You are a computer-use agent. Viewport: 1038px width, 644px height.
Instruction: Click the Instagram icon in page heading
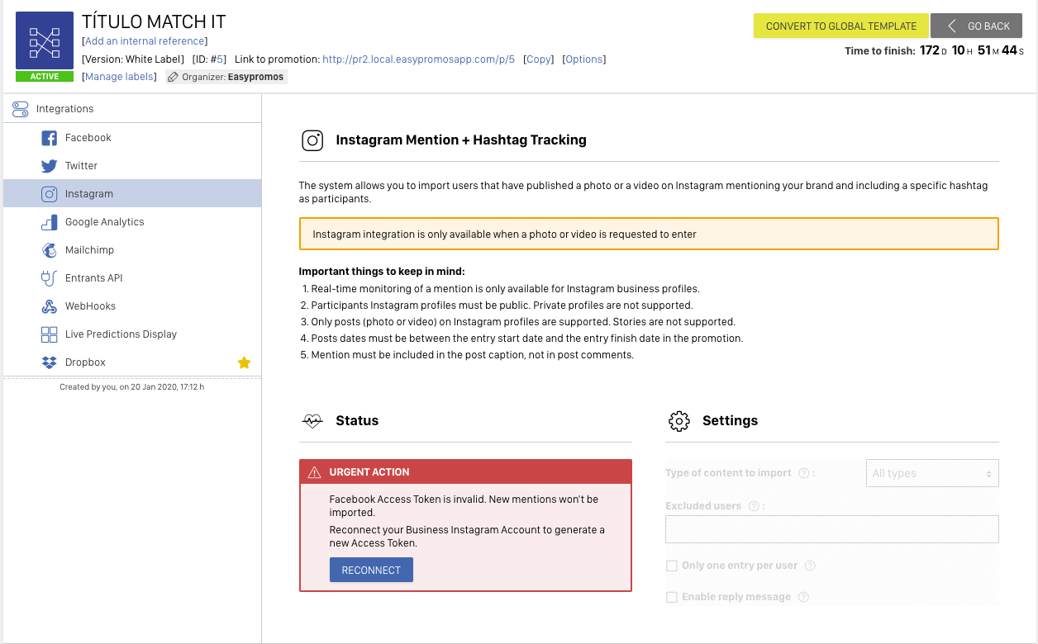coord(312,140)
